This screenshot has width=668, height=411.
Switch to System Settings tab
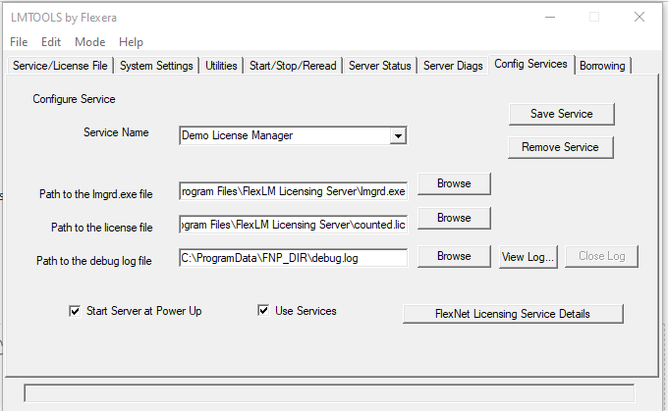[157, 66]
